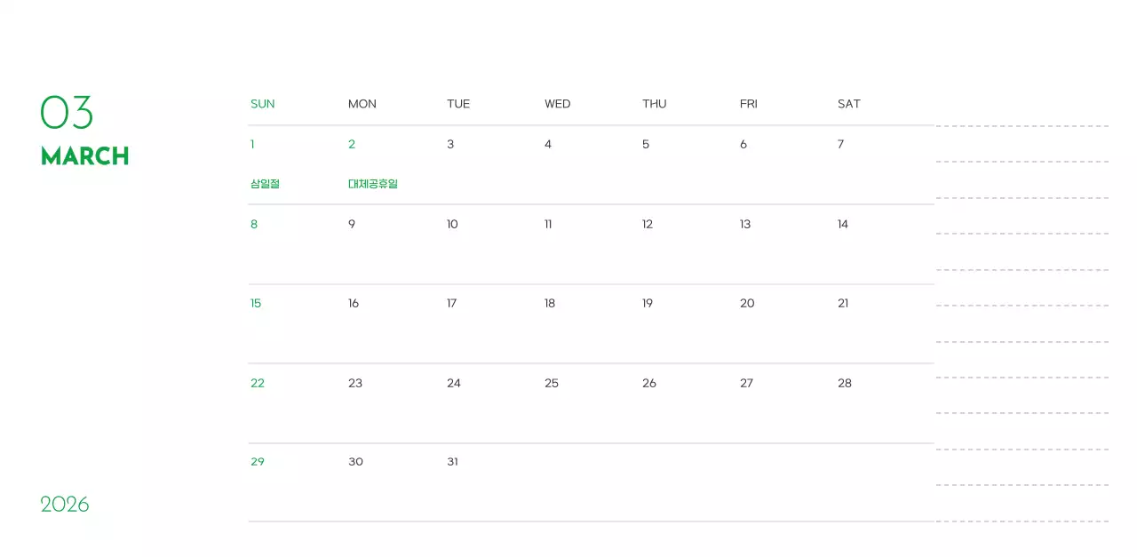The image size is (1137, 557).
Task: Click the large 03 month number
Action: 67,113
